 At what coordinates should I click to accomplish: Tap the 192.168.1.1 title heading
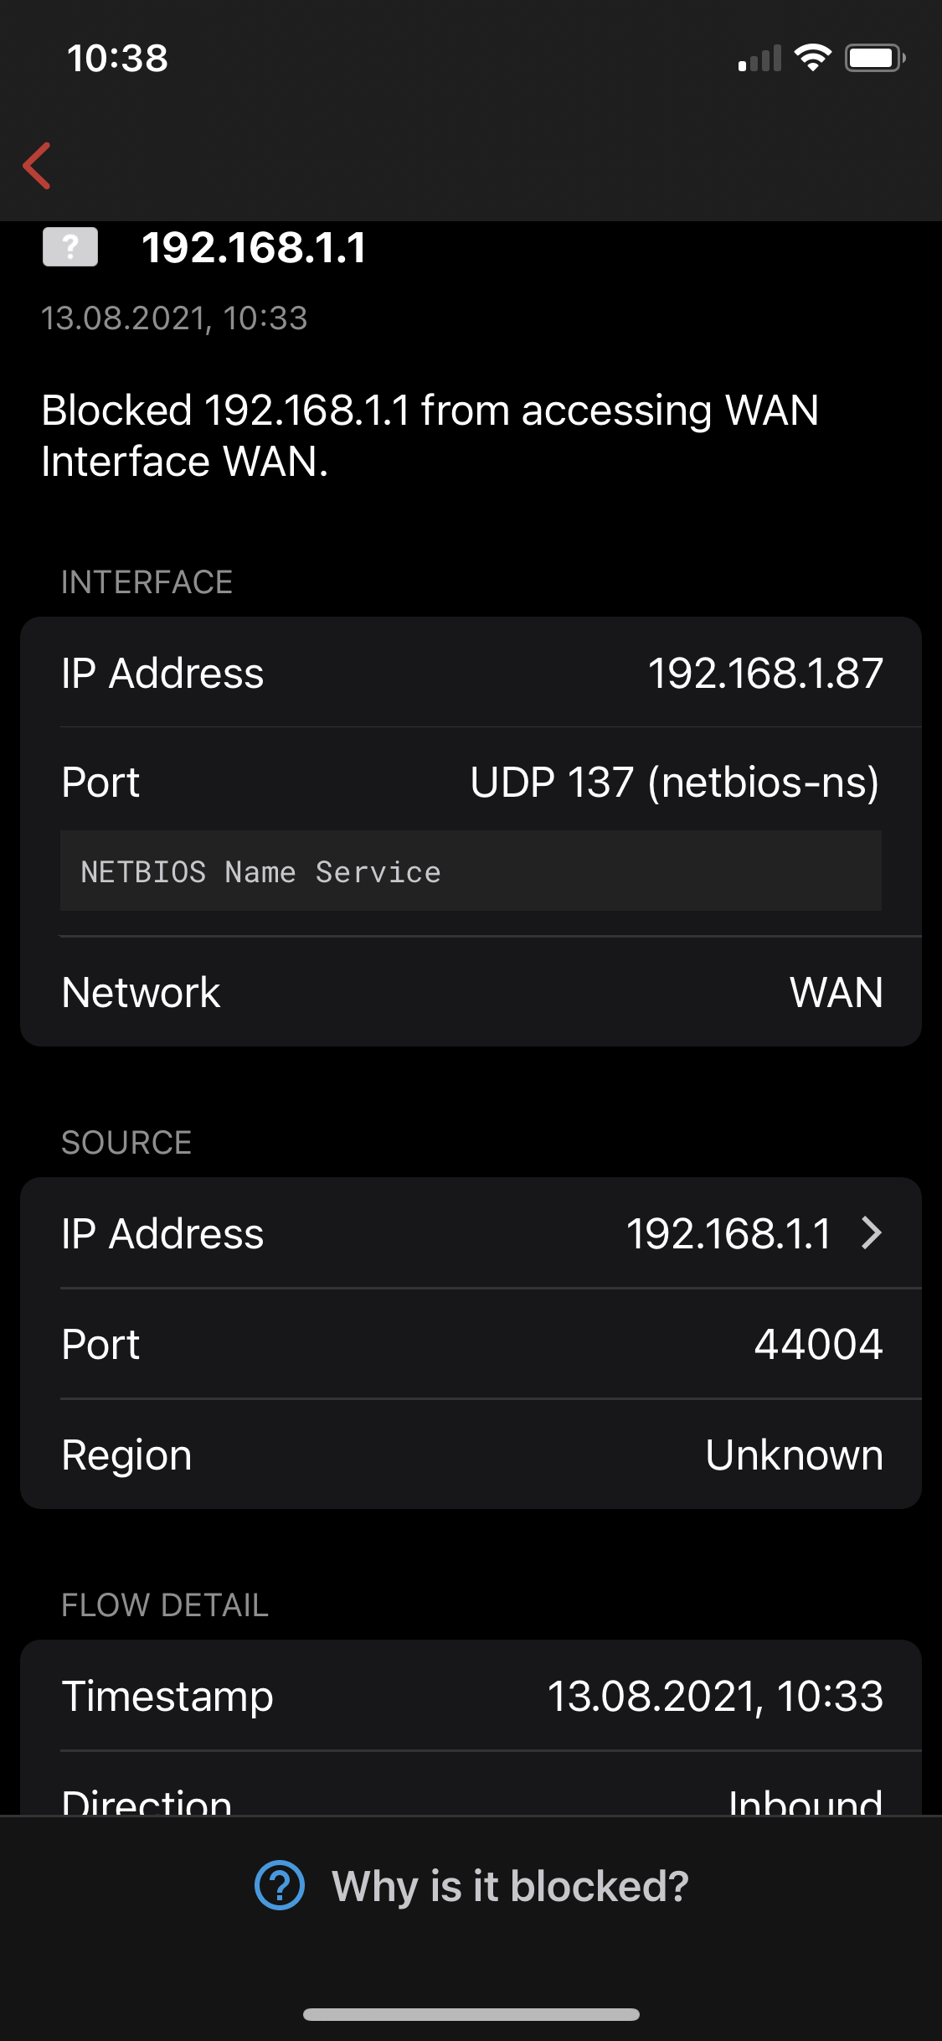pos(254,248)
